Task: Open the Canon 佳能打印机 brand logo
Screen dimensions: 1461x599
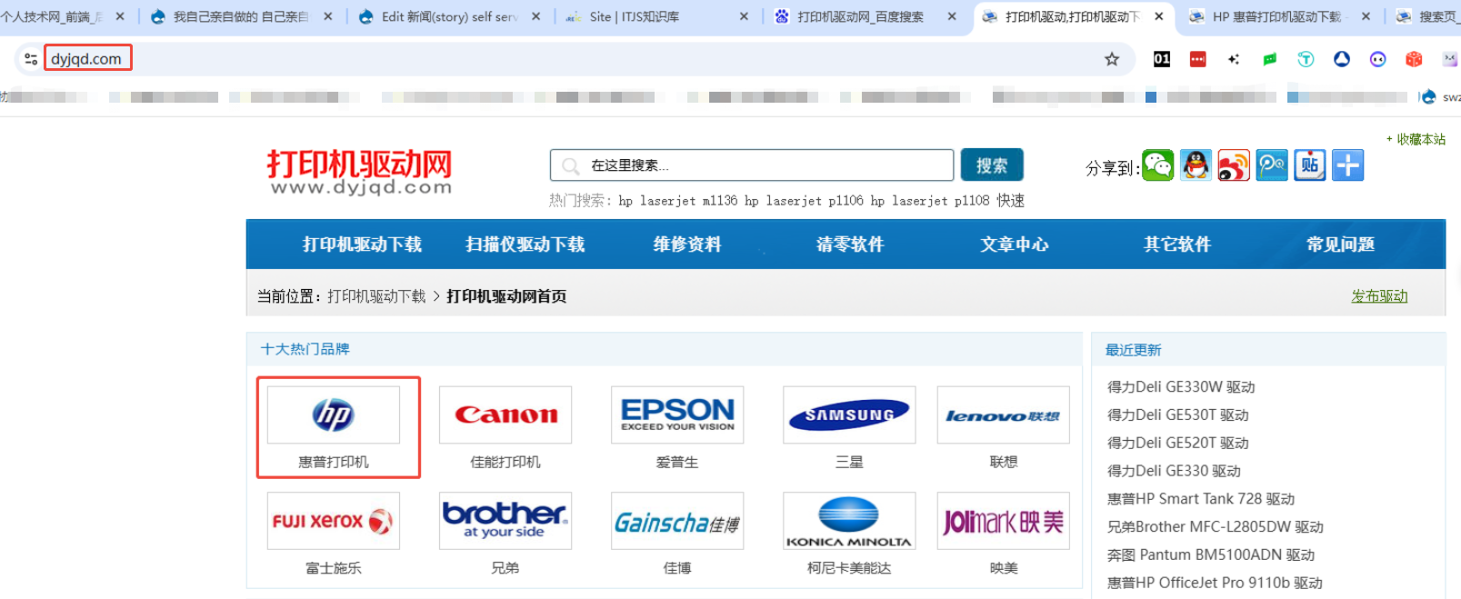Action: [505, 415]
